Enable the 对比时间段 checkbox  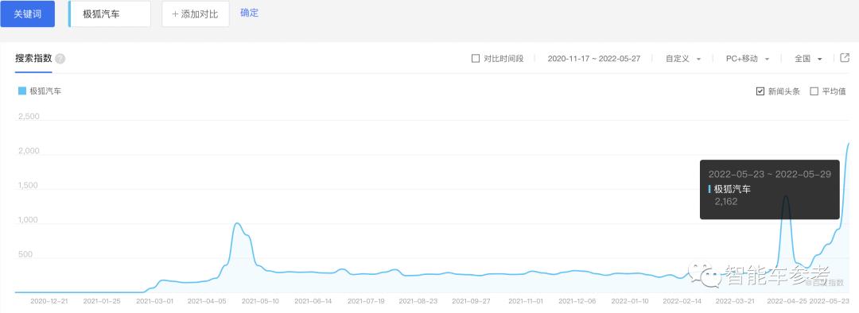coord(476,59)
